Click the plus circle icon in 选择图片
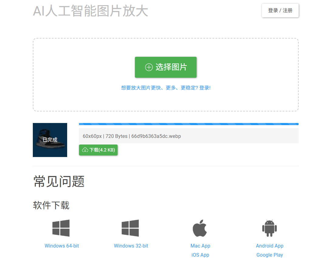This screenshot has height=263, width=326. 149,67
